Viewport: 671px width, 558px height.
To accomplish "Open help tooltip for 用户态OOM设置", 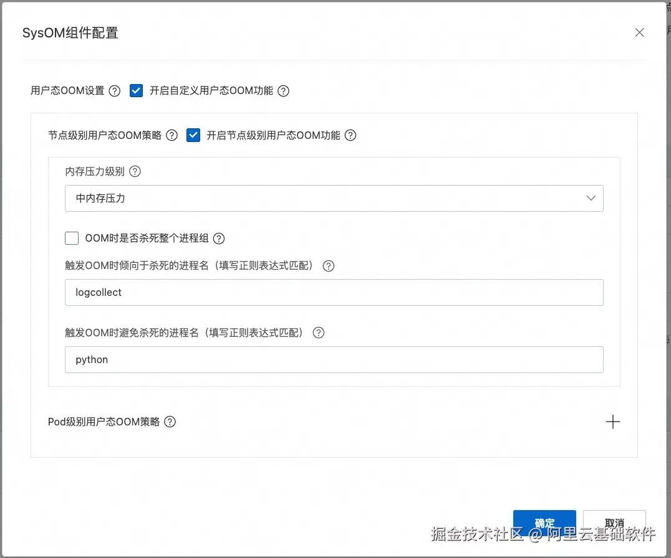I will click(x=114, y=90).
